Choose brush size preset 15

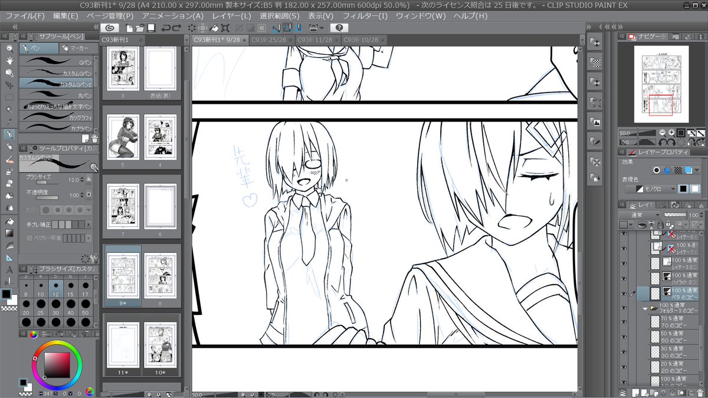(x=71, y=288)
